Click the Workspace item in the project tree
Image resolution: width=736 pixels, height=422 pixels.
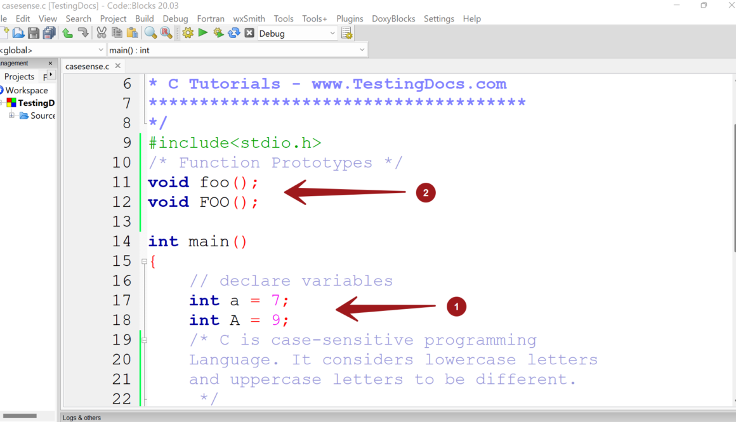click(x=28, y=90)
